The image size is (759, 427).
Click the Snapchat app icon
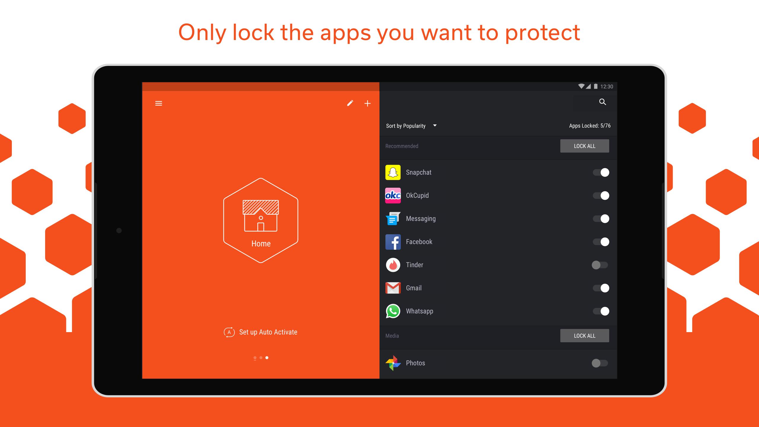pos(393,173)
